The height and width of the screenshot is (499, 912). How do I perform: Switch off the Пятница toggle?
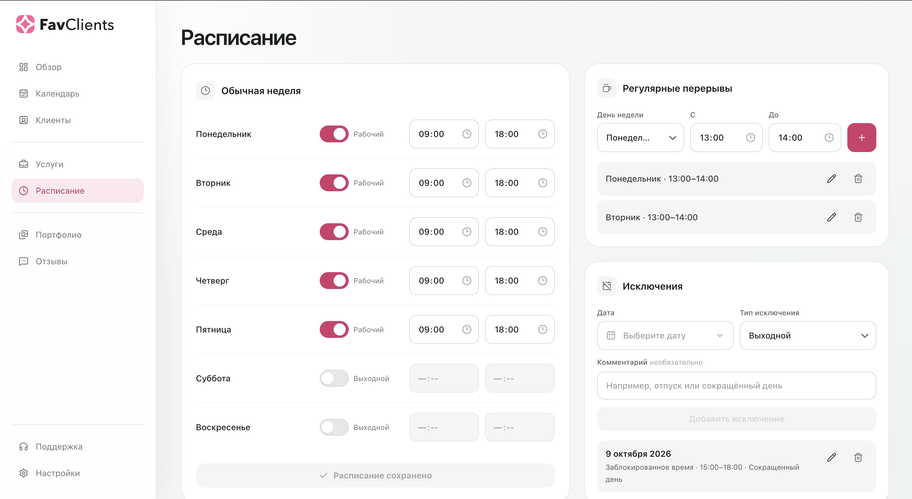pyautogui.click(x=334, y=329)
